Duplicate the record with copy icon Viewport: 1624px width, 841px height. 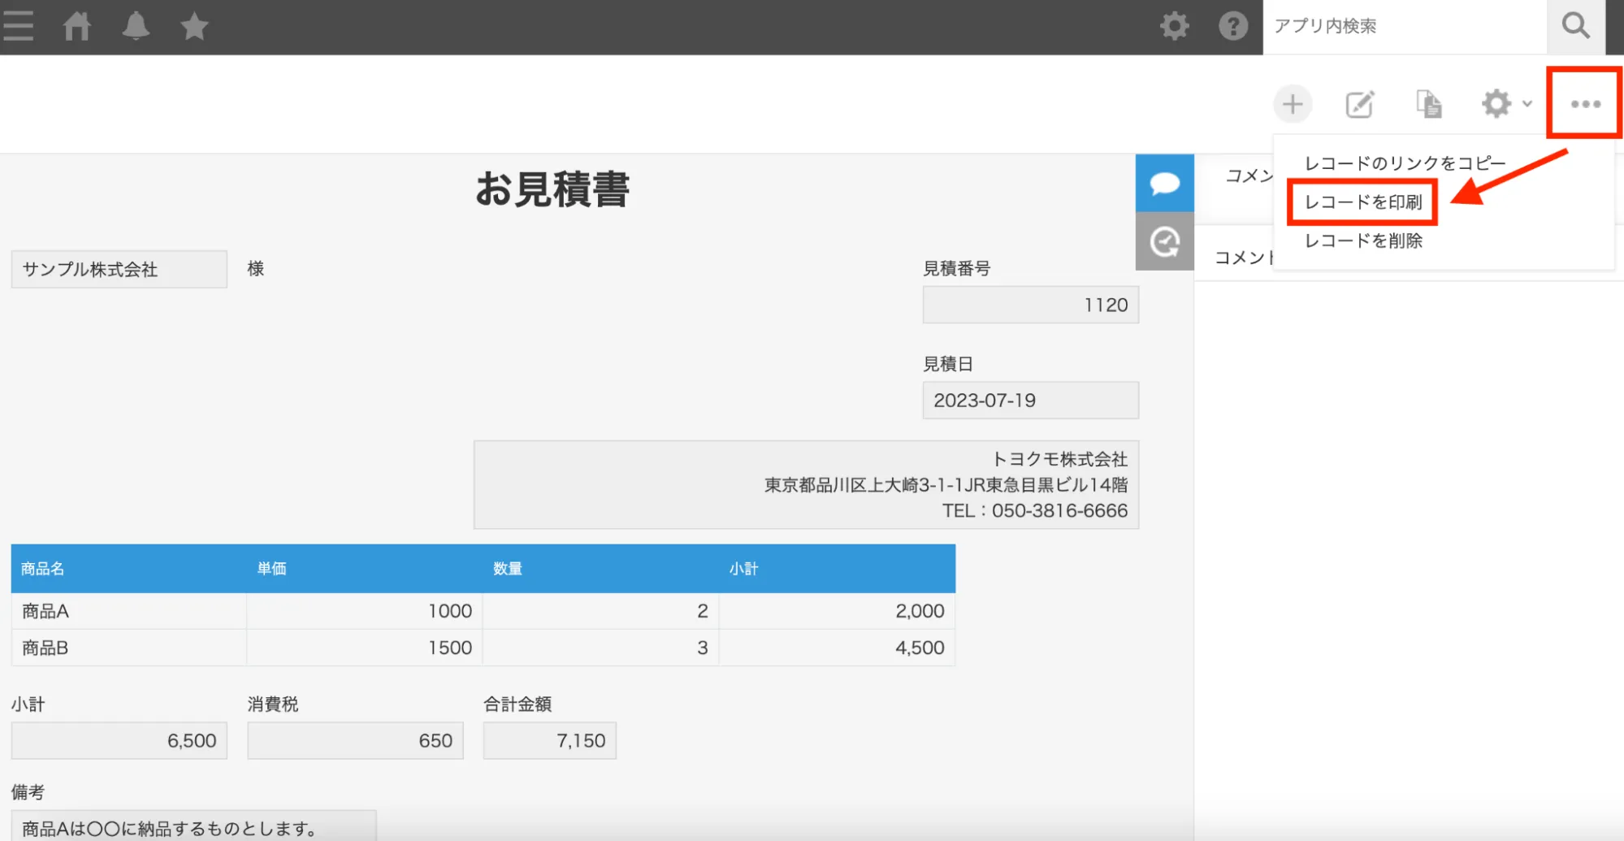tap(1428, 104)
